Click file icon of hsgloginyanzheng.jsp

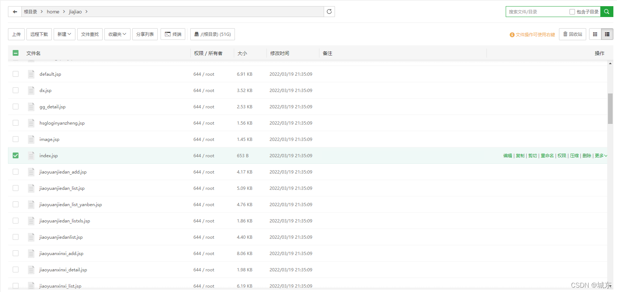coord(31,123)
